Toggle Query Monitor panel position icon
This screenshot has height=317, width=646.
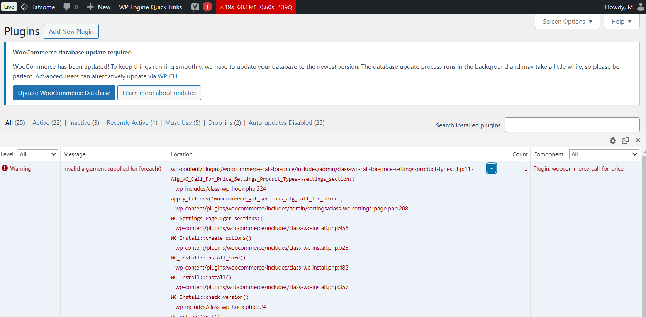click(626, 141)
